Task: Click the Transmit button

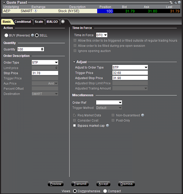Action: (80, 184)
